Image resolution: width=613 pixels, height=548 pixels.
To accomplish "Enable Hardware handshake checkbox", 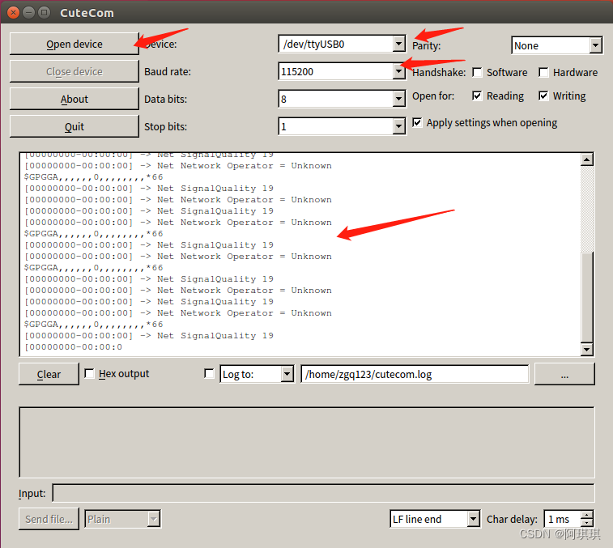I will click(x=543, y=72).
